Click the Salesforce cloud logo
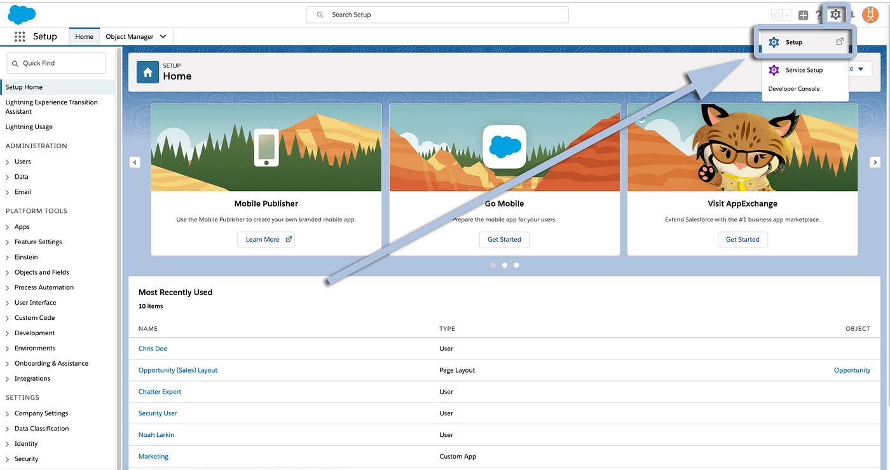 pyautogui.click(x=22, y=14)
